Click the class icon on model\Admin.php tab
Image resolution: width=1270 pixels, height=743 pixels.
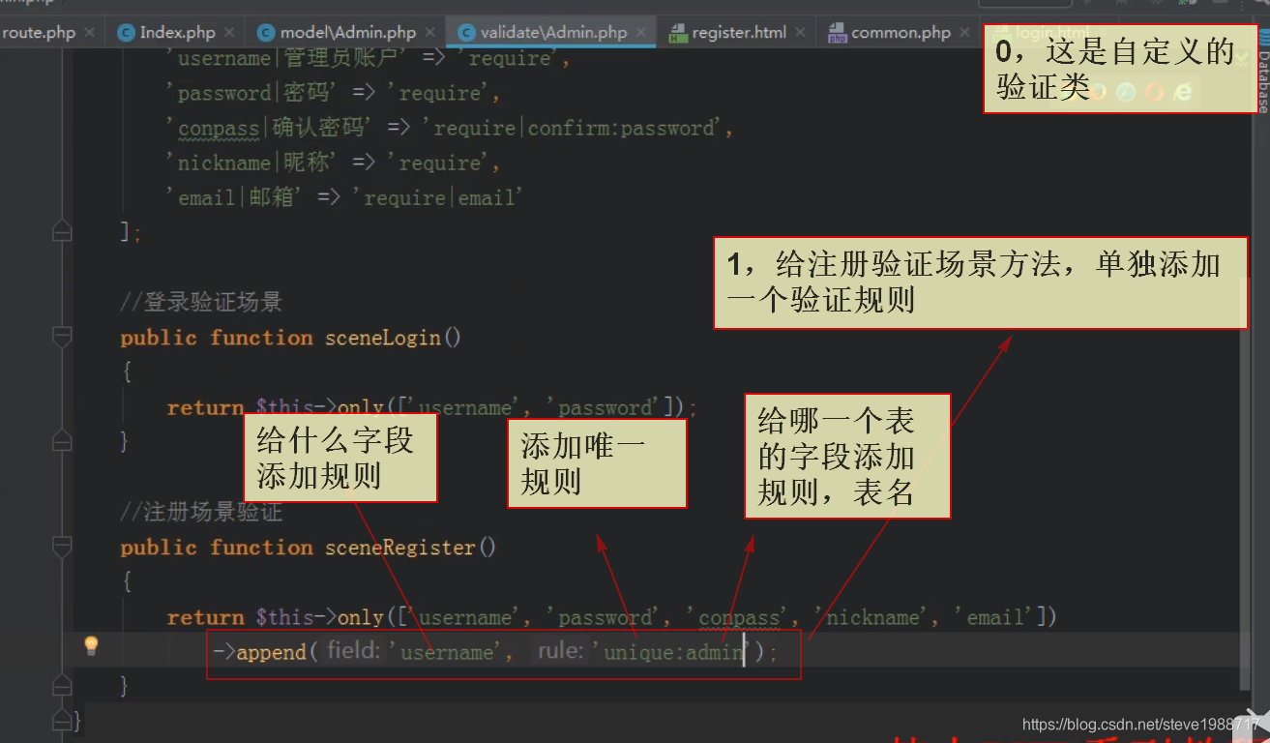point(265,32)
